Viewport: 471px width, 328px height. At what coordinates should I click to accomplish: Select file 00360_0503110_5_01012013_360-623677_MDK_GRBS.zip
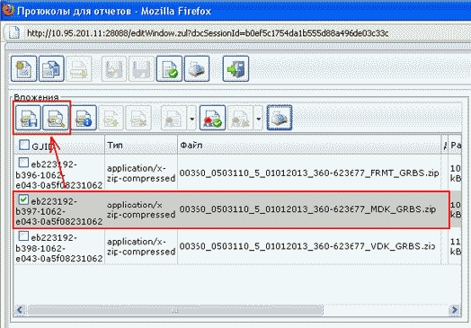(307, 209)
